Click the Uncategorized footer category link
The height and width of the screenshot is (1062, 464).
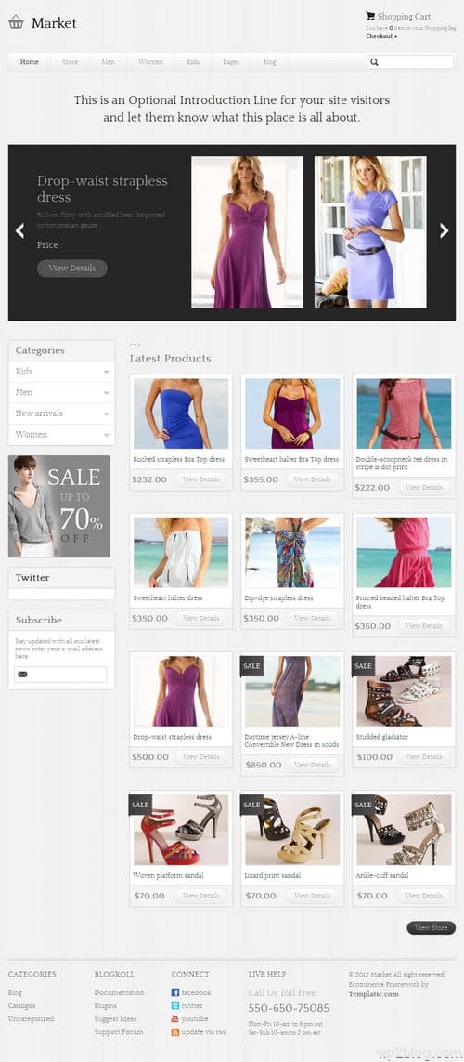pyautogui.click(x=32, y=1018)
